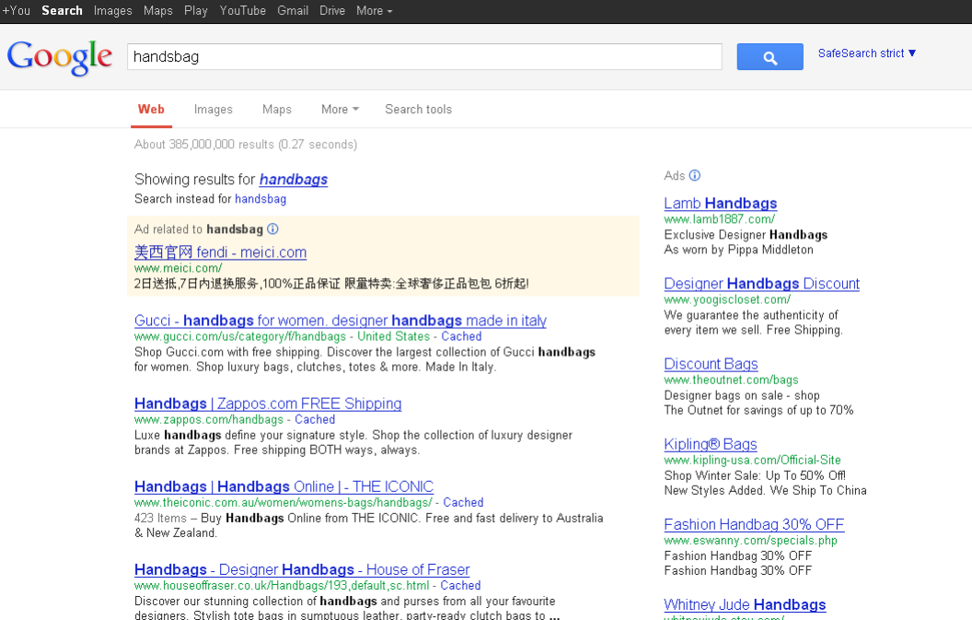Click URL text www.meici.com/
This screenshot has height=620, width=972.
click(178, 268)
